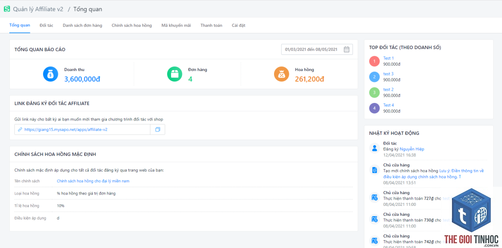Click '% hoa hồng theo giá trị đơn hàng' text
Screen dimensions: 502x248
coord(86,194)
